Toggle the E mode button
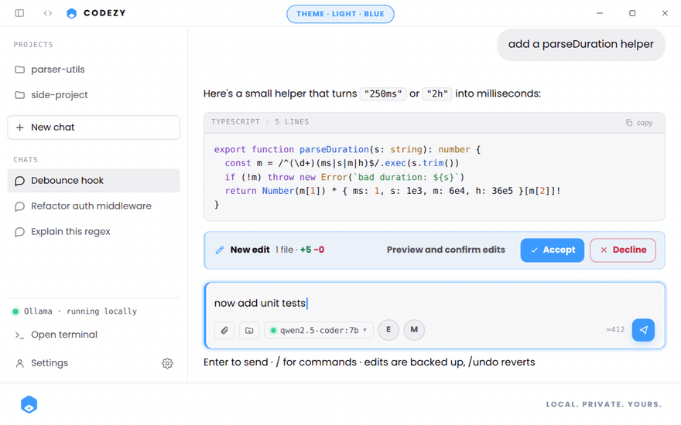This screenshot has width=681, height=425. 388,330
